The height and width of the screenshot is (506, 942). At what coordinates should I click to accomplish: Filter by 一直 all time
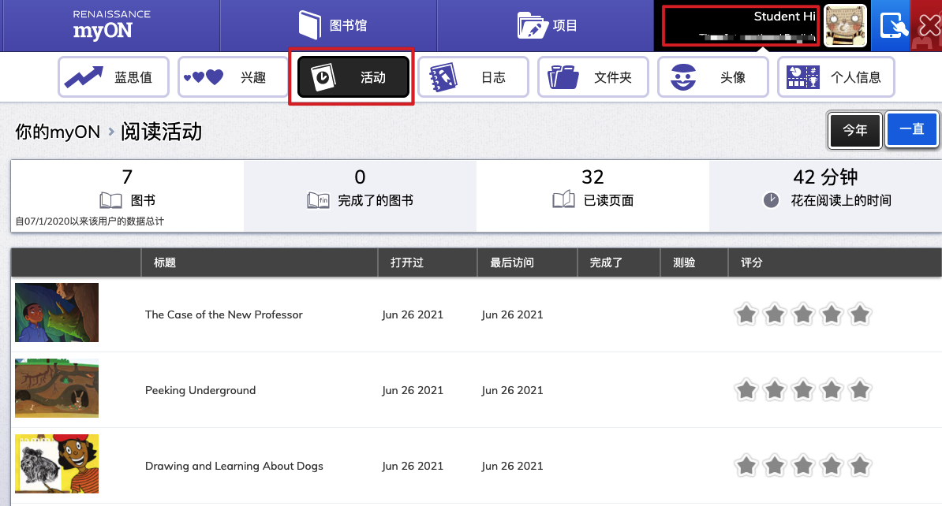point(912,129)
